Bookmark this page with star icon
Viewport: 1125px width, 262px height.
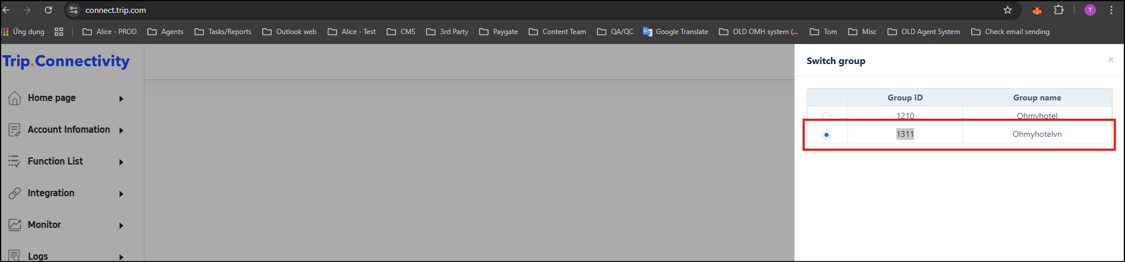coord(1008,10)
